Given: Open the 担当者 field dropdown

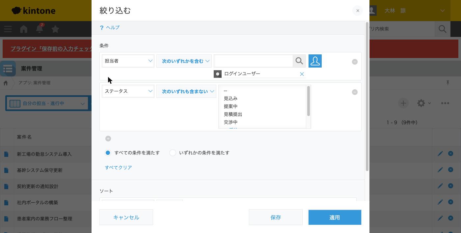Looking at the screenshot, I should click(x=128, y=61).
